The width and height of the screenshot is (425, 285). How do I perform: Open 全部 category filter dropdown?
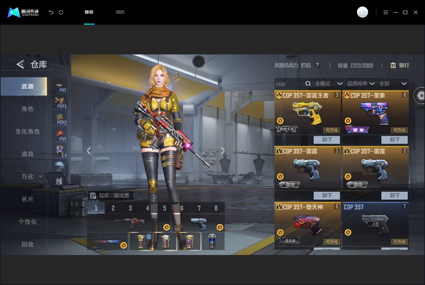(x=393, y=83)
